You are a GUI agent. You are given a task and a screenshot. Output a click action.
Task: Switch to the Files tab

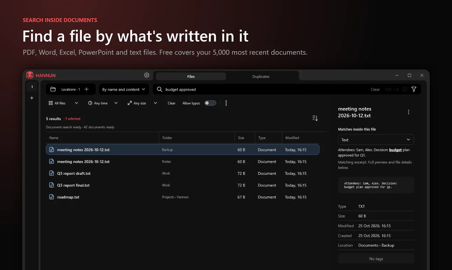pyautogui.click(x=191, y=76)
